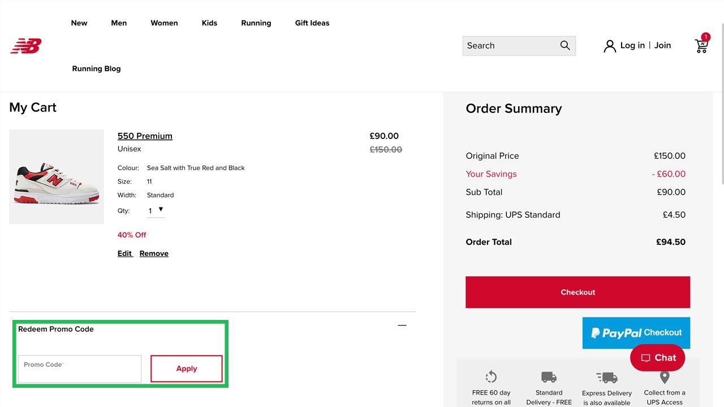This screenshot has height=407, width=724.
Task: Open the Qty dropdown
Action: coord(156,211)
